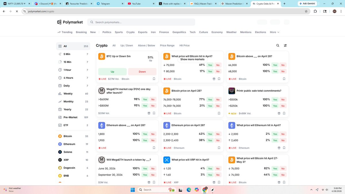Open Microsoft Edge from taskbar
The width and height of the screenshot is (345, 194).
189,190
